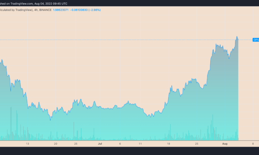Viewport: 259px width, 155px height.
Task: Click the Aug month axis label
Action: point(225,143)
